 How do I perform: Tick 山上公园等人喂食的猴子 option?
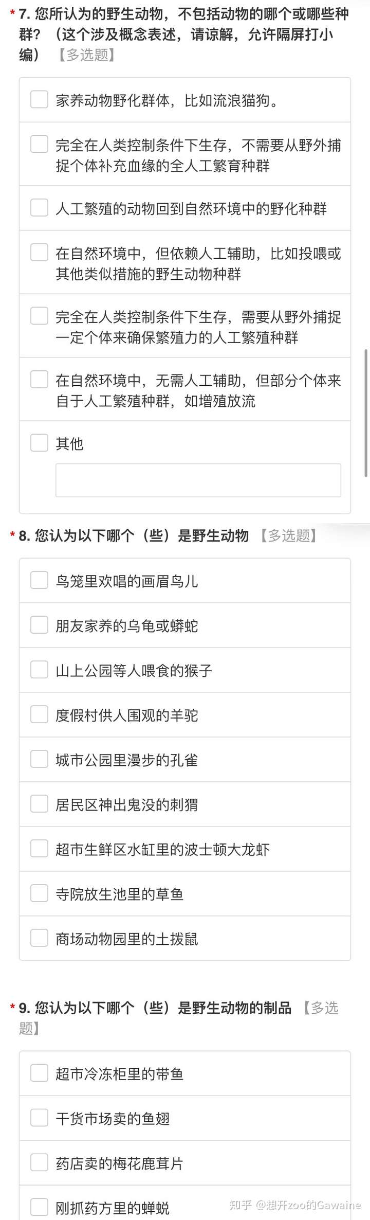(x=39, y=670)
